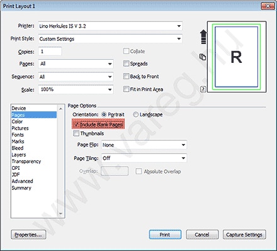
Task: Click the Cancel button
Action: [x=202, y=235]
